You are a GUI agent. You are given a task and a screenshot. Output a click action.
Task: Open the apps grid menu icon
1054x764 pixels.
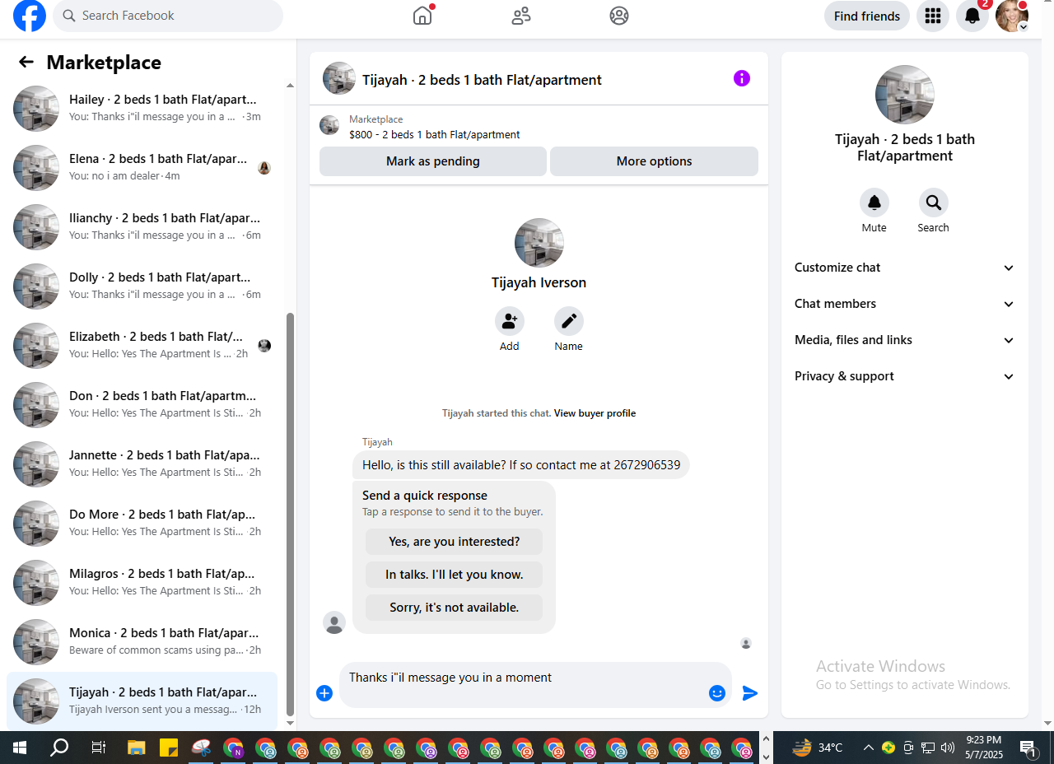coord(933,16)
